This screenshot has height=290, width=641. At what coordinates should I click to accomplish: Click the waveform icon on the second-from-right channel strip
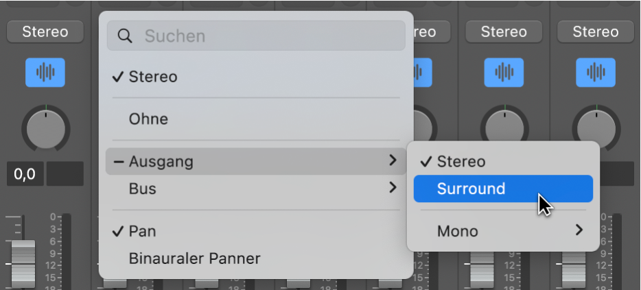coord(504,72)
